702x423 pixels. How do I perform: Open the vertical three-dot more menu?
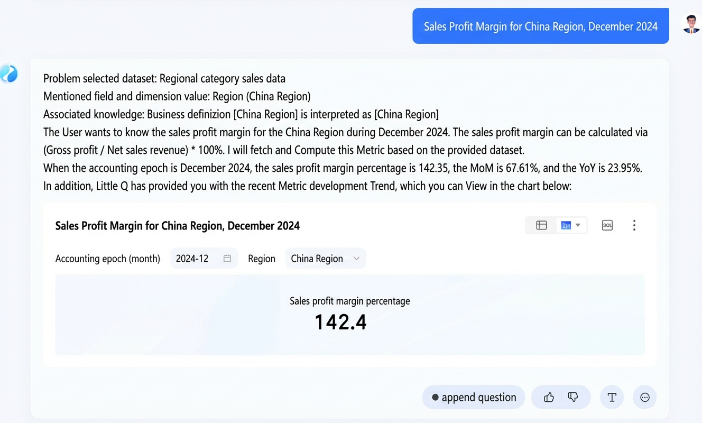click(x=634, y=225)
